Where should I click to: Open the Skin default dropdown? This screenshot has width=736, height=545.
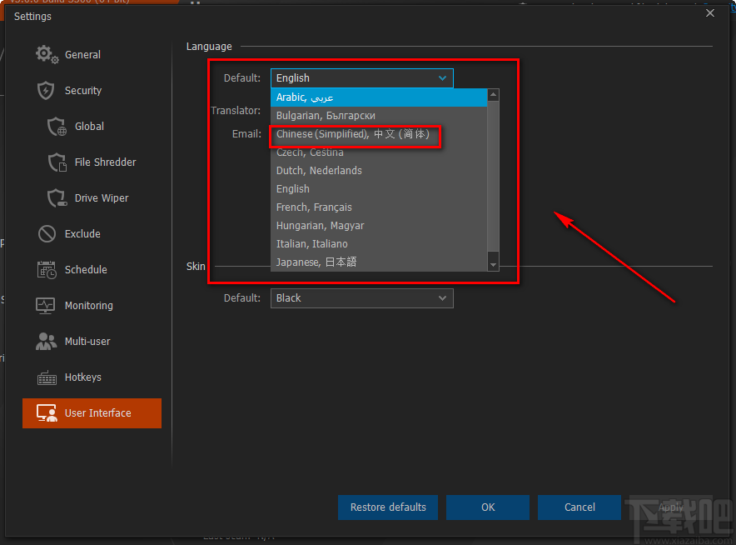pos(362,298)
